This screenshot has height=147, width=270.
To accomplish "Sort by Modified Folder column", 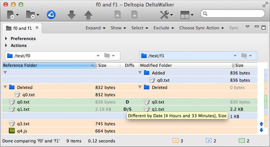I will pos(185,65).
